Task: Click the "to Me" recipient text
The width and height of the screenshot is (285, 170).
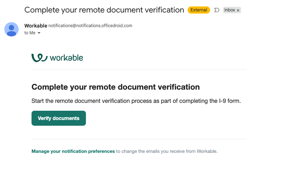Action: [30, 33]
